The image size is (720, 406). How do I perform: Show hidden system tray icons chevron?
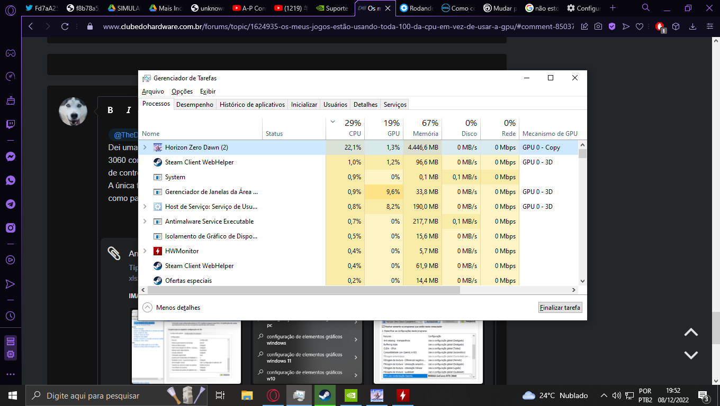[x=604, y=395]
